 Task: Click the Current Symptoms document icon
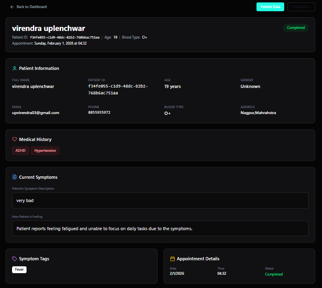coord(14,177)
